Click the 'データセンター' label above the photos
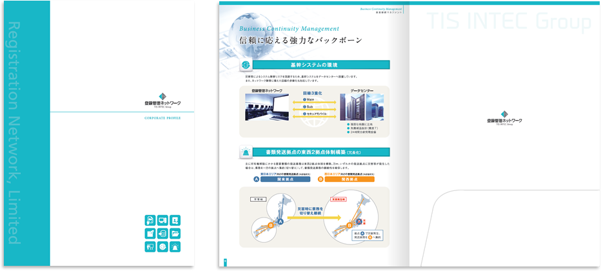The height and width of the screenshot is (271, 601). 362,90
